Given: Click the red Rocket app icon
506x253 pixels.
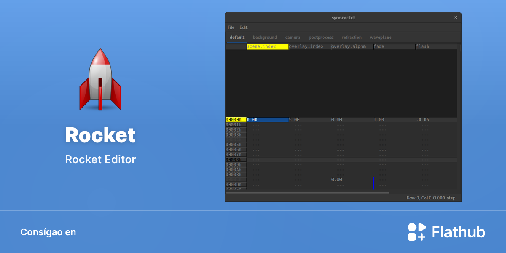Looking at the screenshot, I should coord(100,79).
